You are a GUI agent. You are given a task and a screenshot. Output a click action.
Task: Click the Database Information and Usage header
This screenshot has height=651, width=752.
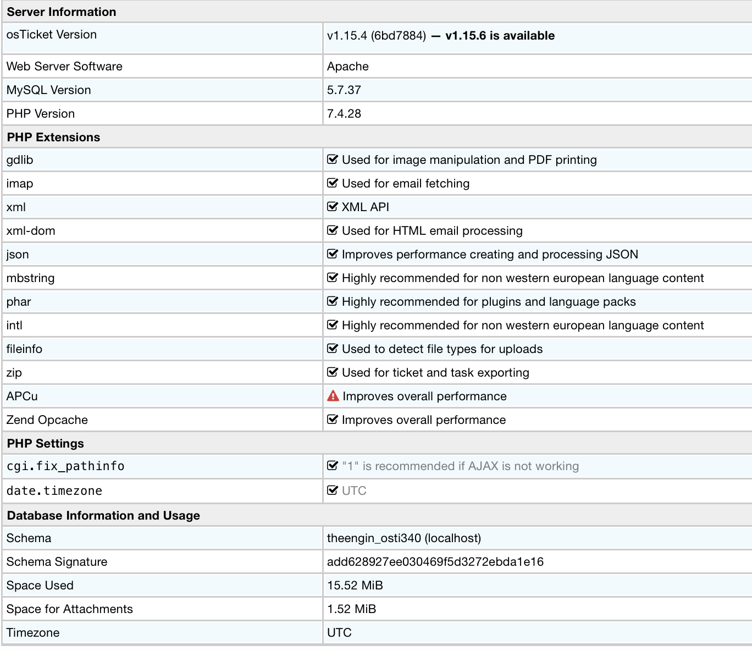coord(103,515)
